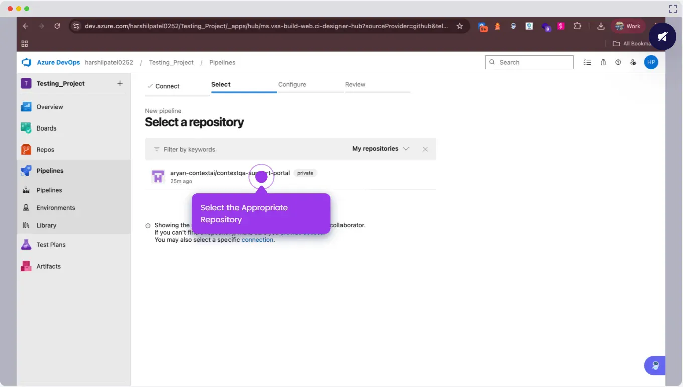The image size is (683, 387).
Task: Open Artifacts section
Action: click(x=48, y=266)
